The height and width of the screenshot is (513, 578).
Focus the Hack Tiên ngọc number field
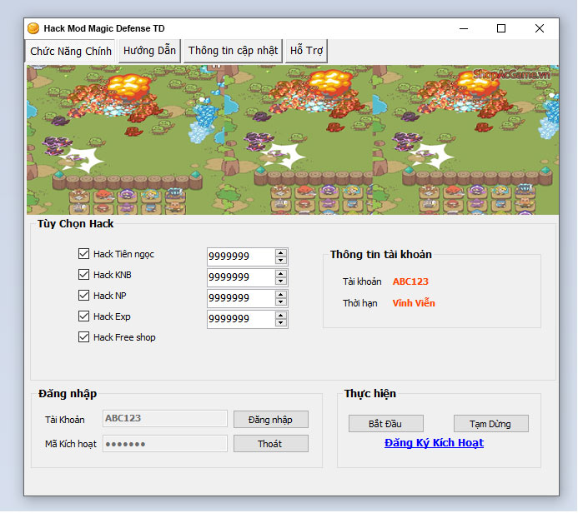[x=241, y=256]
